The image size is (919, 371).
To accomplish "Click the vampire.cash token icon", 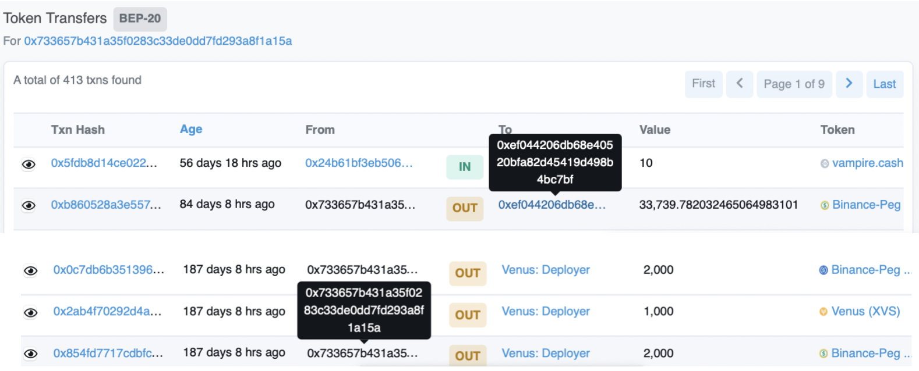I will (825, 164).
